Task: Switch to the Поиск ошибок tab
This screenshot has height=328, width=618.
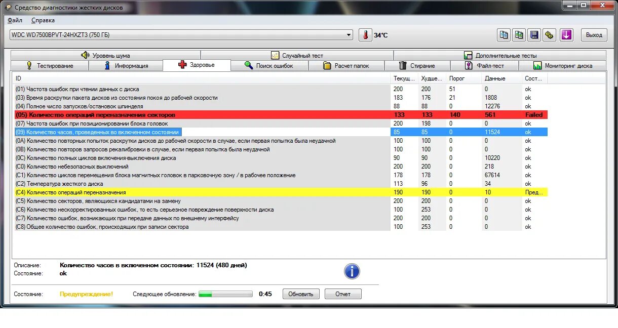Action: point(269,66)
